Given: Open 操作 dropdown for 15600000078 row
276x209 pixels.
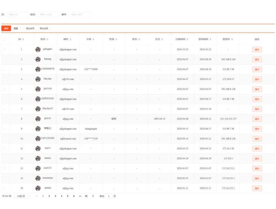Looking at the screenshot, I should (x=257, y=69).
